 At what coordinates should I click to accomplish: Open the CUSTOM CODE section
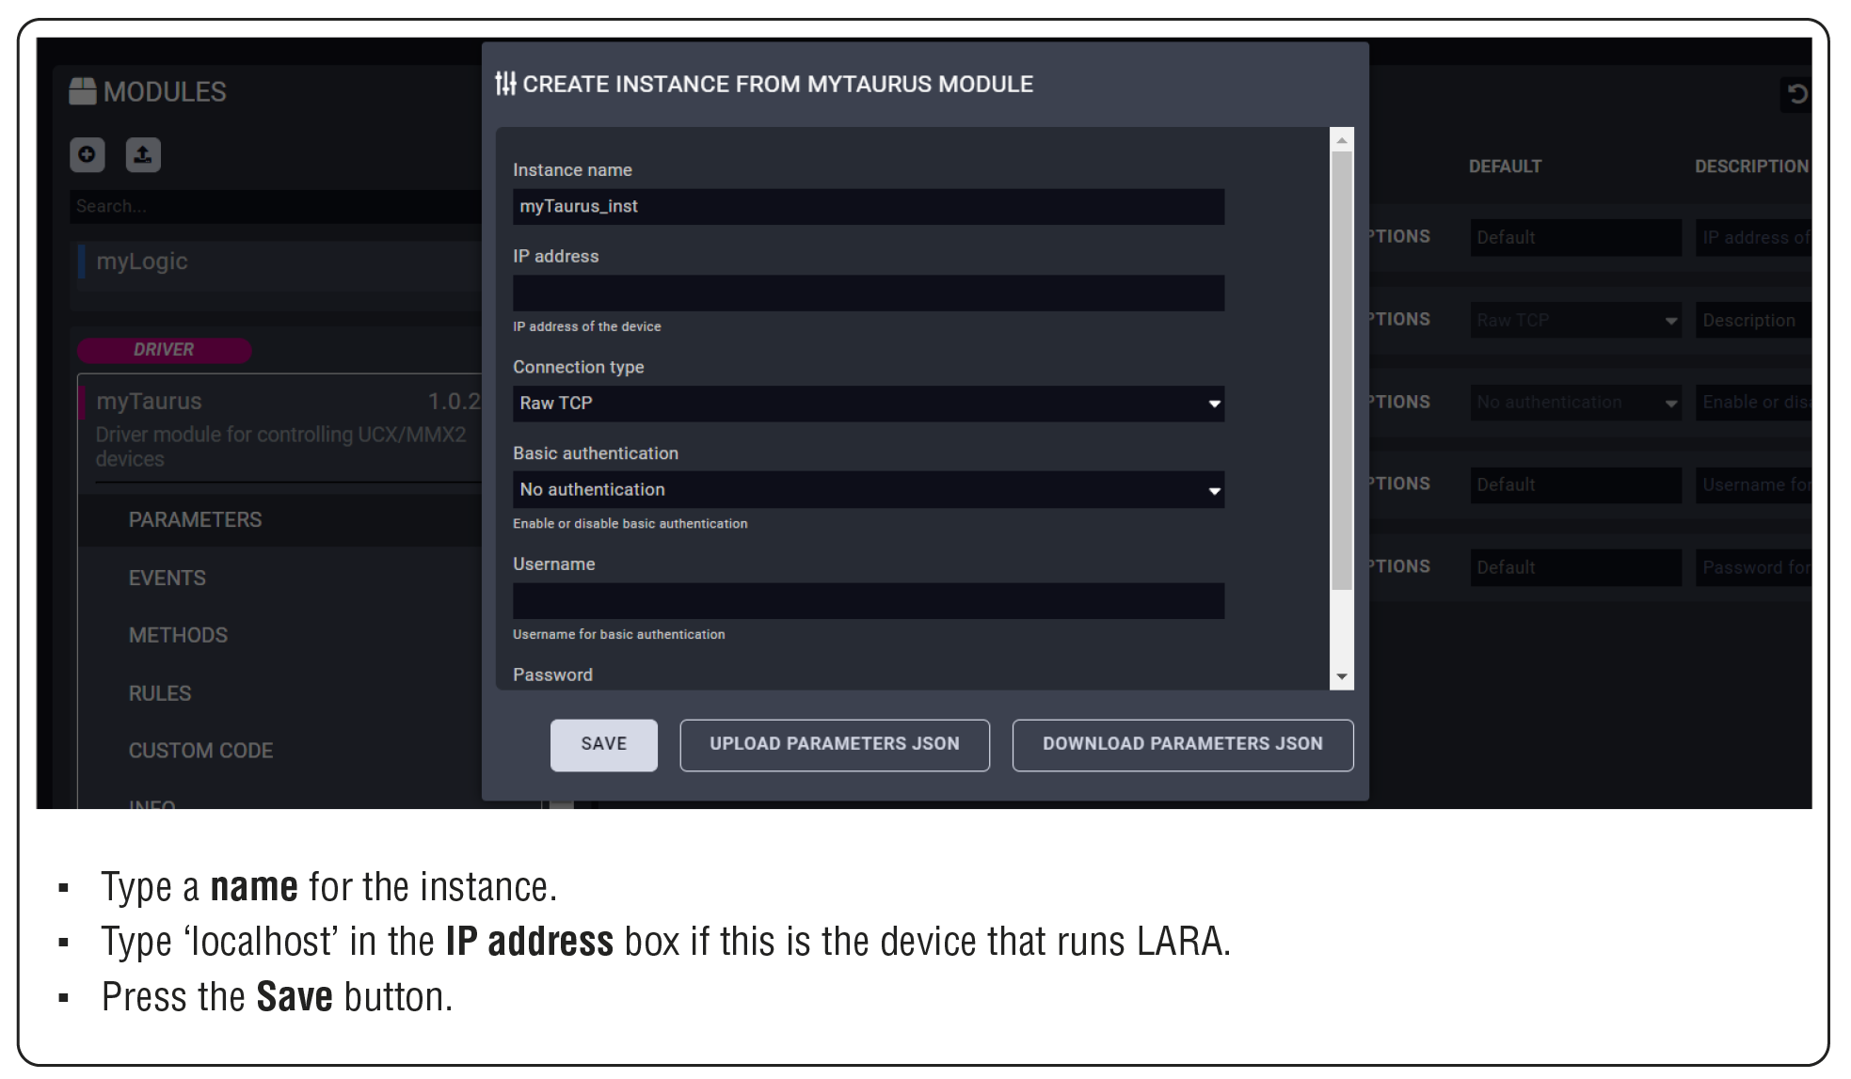click(200, 751)
